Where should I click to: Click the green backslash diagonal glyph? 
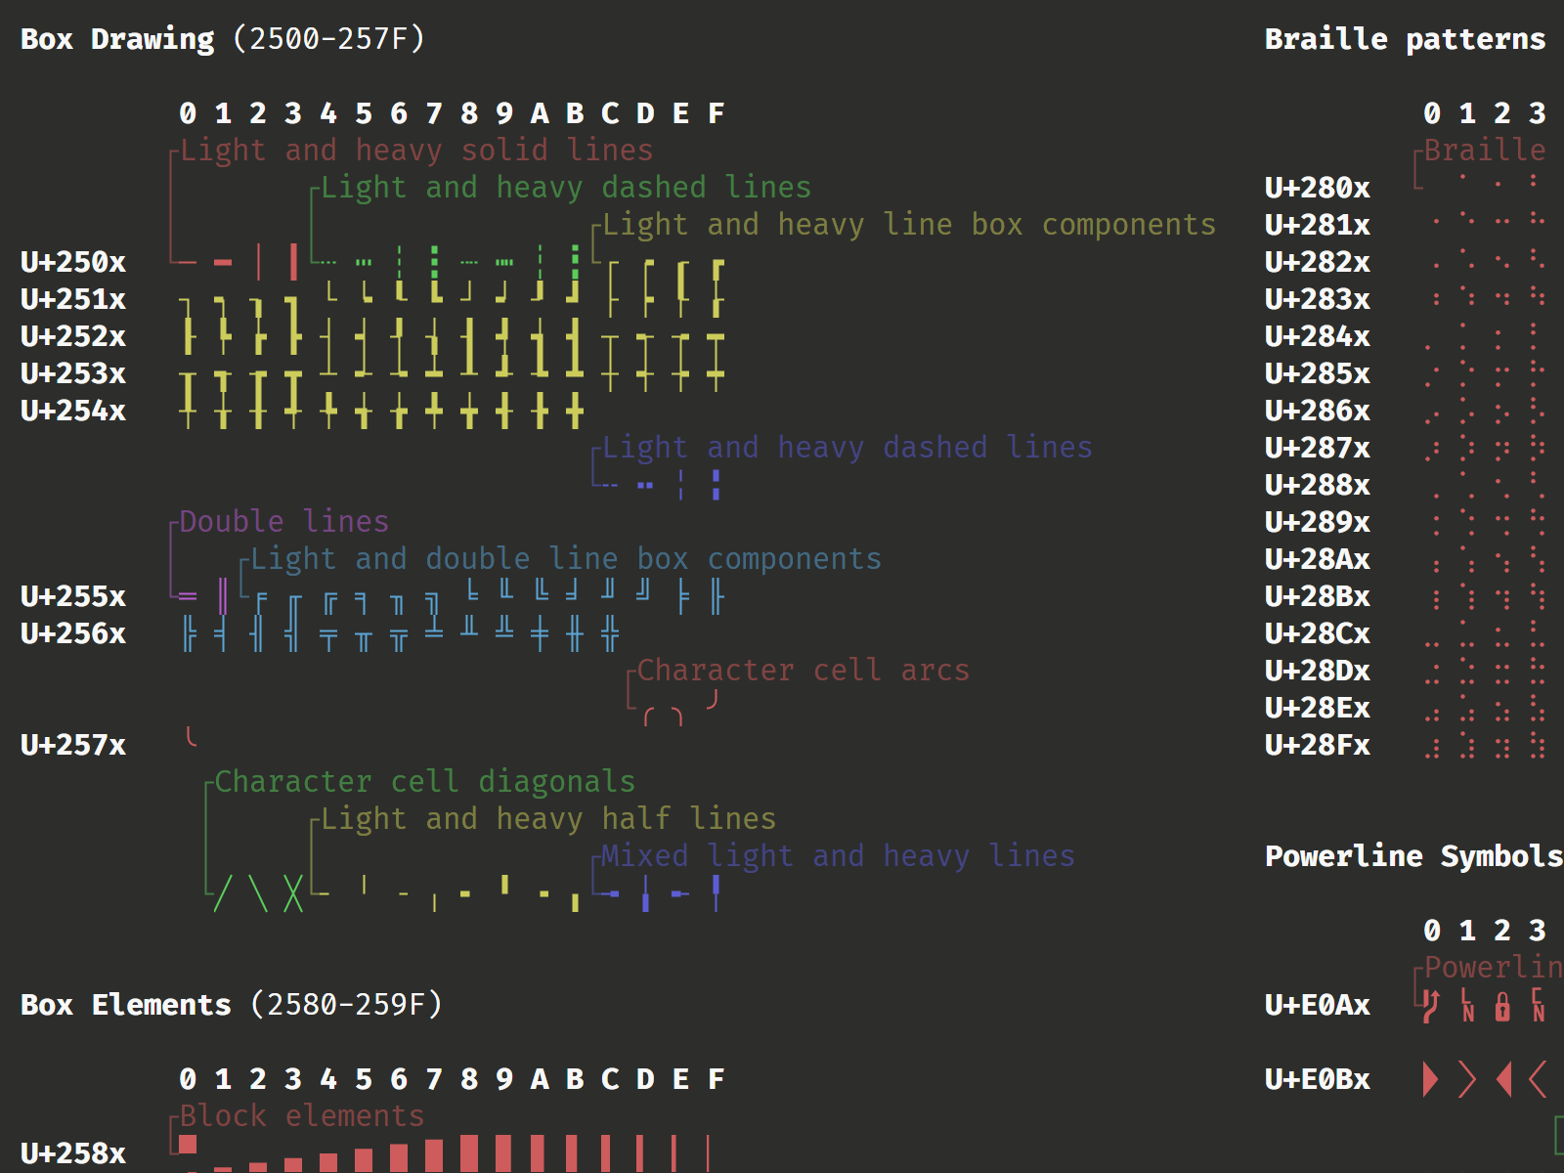pos(258,893)
